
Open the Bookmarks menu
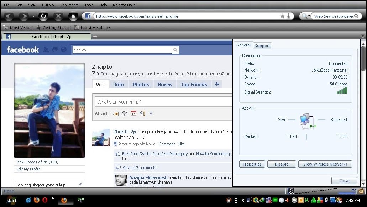pos(69,5)
